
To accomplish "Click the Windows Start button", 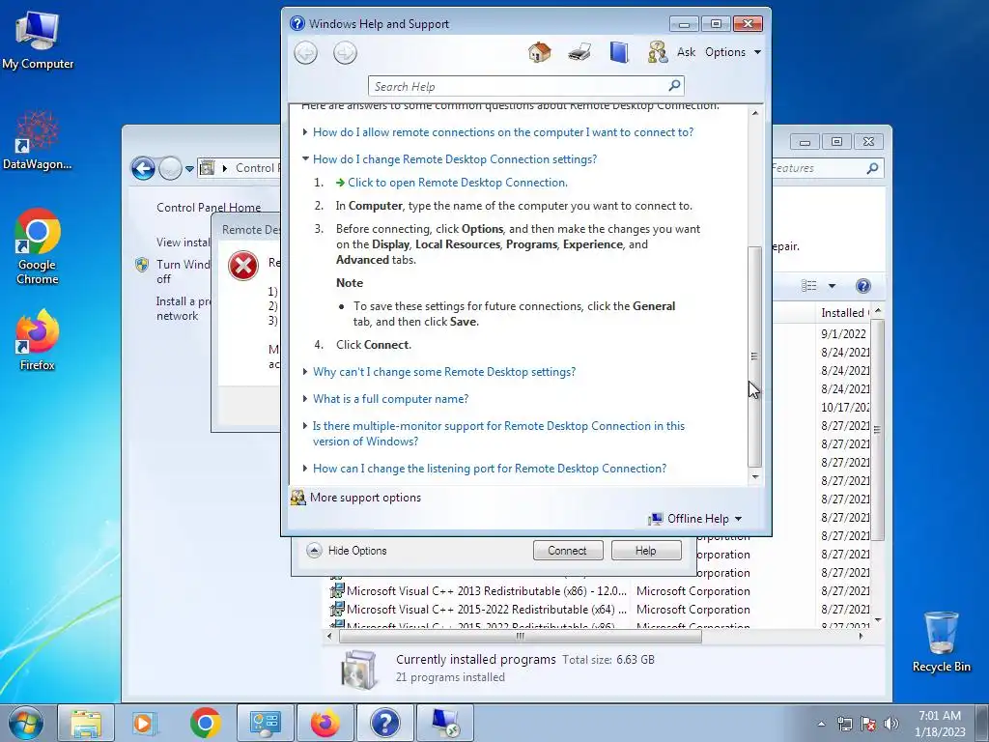I will point(26,723).
